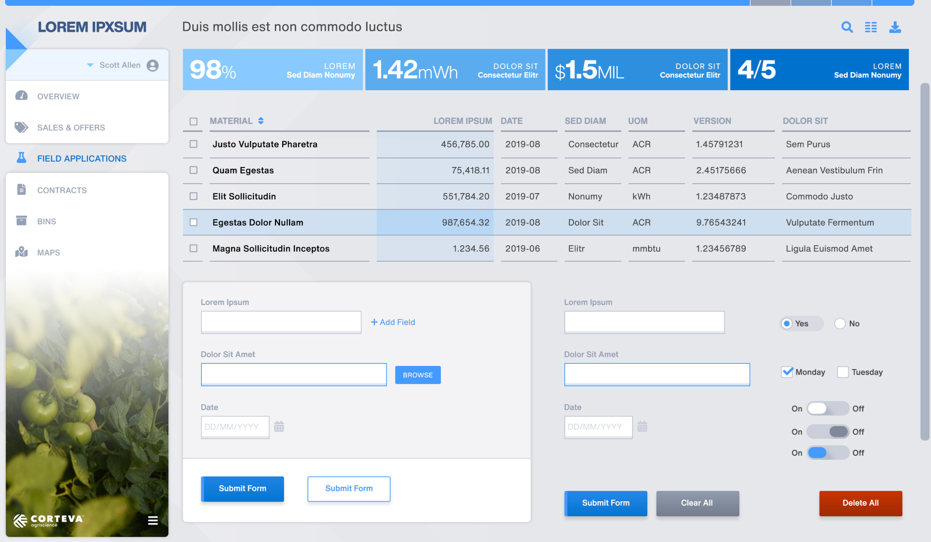Viewport: 931px width, 542px height.
Task: Click the Field Applications flask icon
Action: [21, 158]
